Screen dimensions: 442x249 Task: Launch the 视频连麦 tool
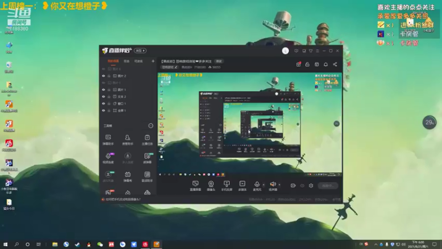[x=108, y=158]
